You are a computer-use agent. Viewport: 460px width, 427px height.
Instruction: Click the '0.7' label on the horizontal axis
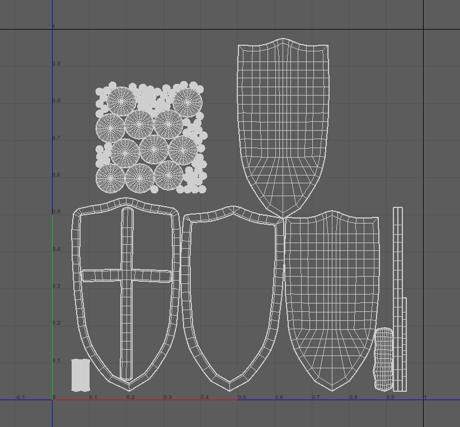pyautogui.click(x=316, y=397)
